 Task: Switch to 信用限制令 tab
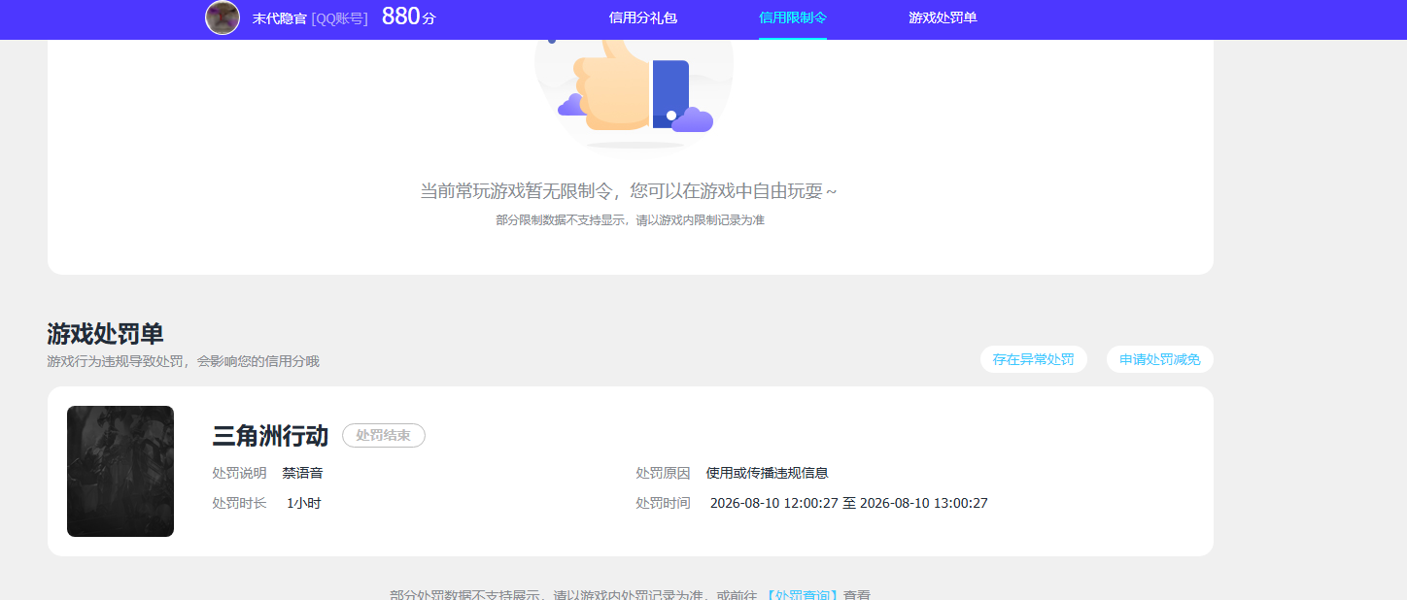click(x=793, y=17)
